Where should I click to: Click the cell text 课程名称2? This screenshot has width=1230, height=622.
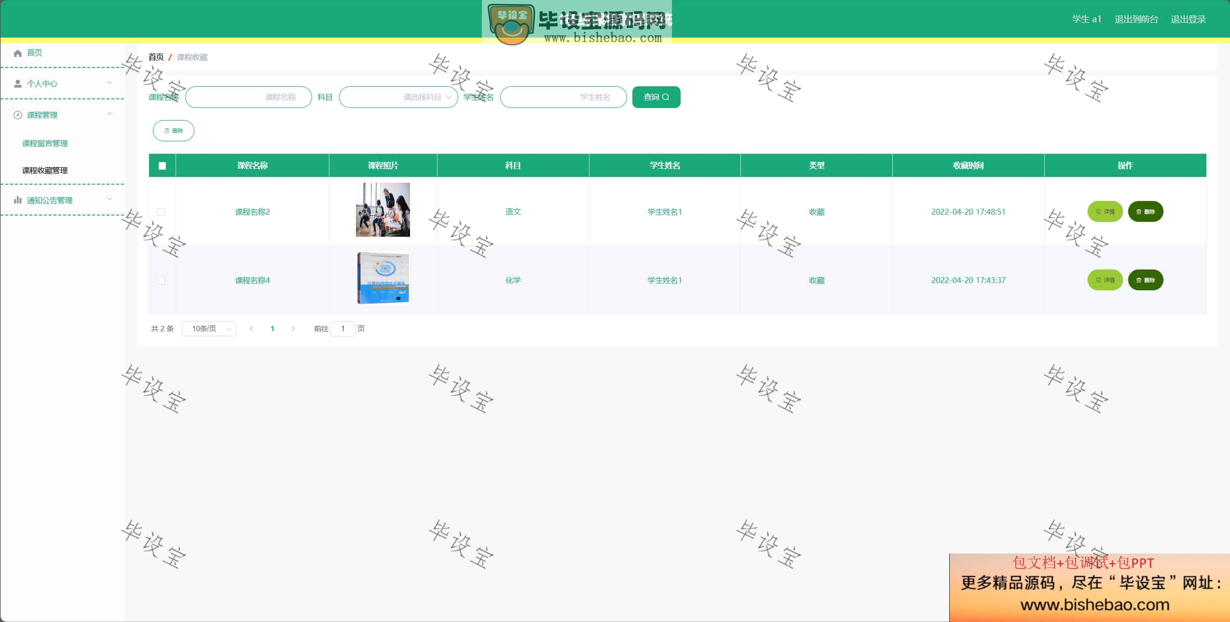pos(252,212)
